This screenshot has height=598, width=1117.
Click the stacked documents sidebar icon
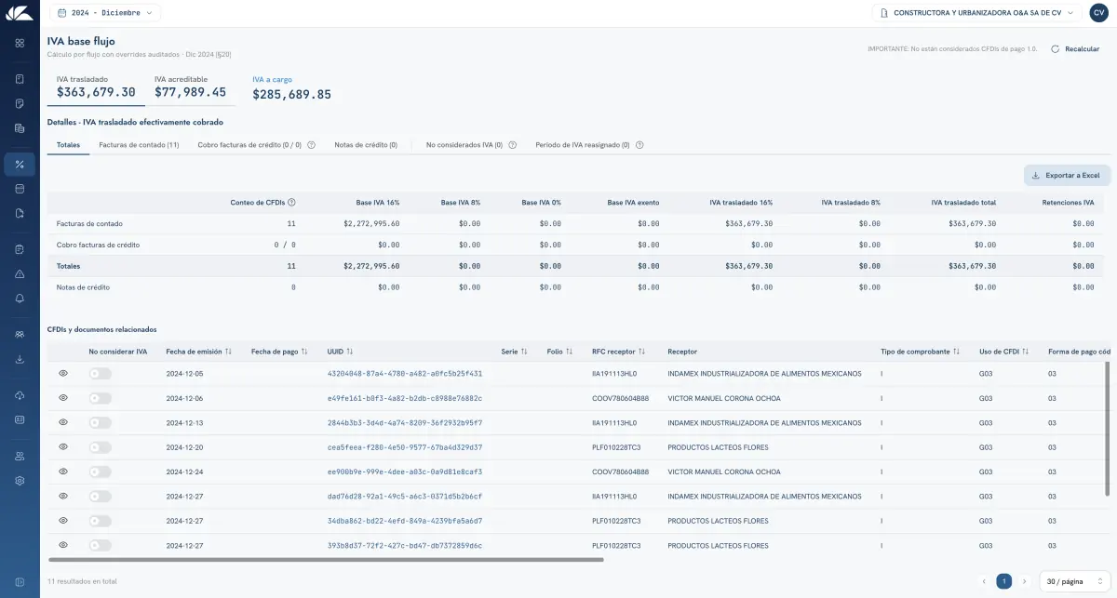click(20, 128)
